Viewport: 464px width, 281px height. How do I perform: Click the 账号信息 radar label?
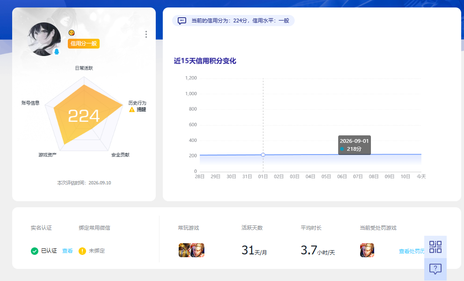30,103
